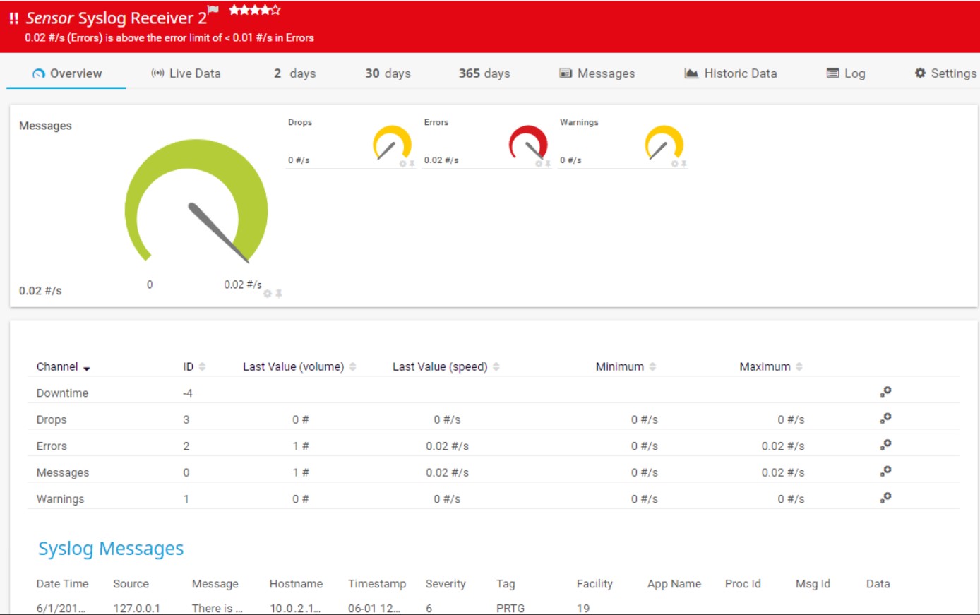The width and height of the screenshot is (980, 615).
Task: Sort table by Channel column arrow
Action: pyautogui.click(x=87, y=369)
